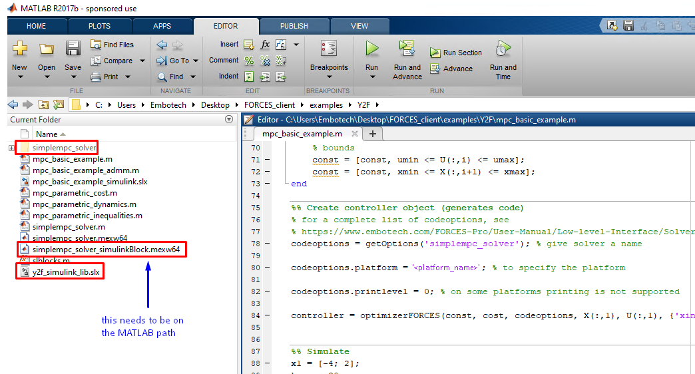Click the Open folder icon
Screen dimensions: 695x374
pos(46,49)
